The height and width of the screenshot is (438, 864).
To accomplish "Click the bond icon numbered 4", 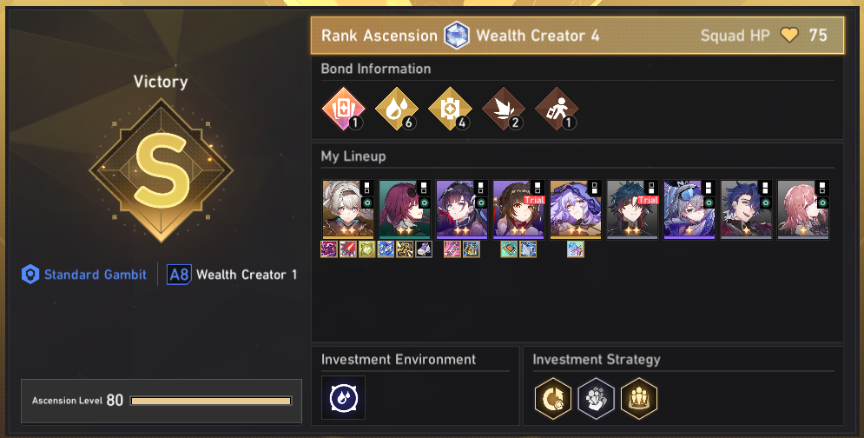I will point(450,109).
